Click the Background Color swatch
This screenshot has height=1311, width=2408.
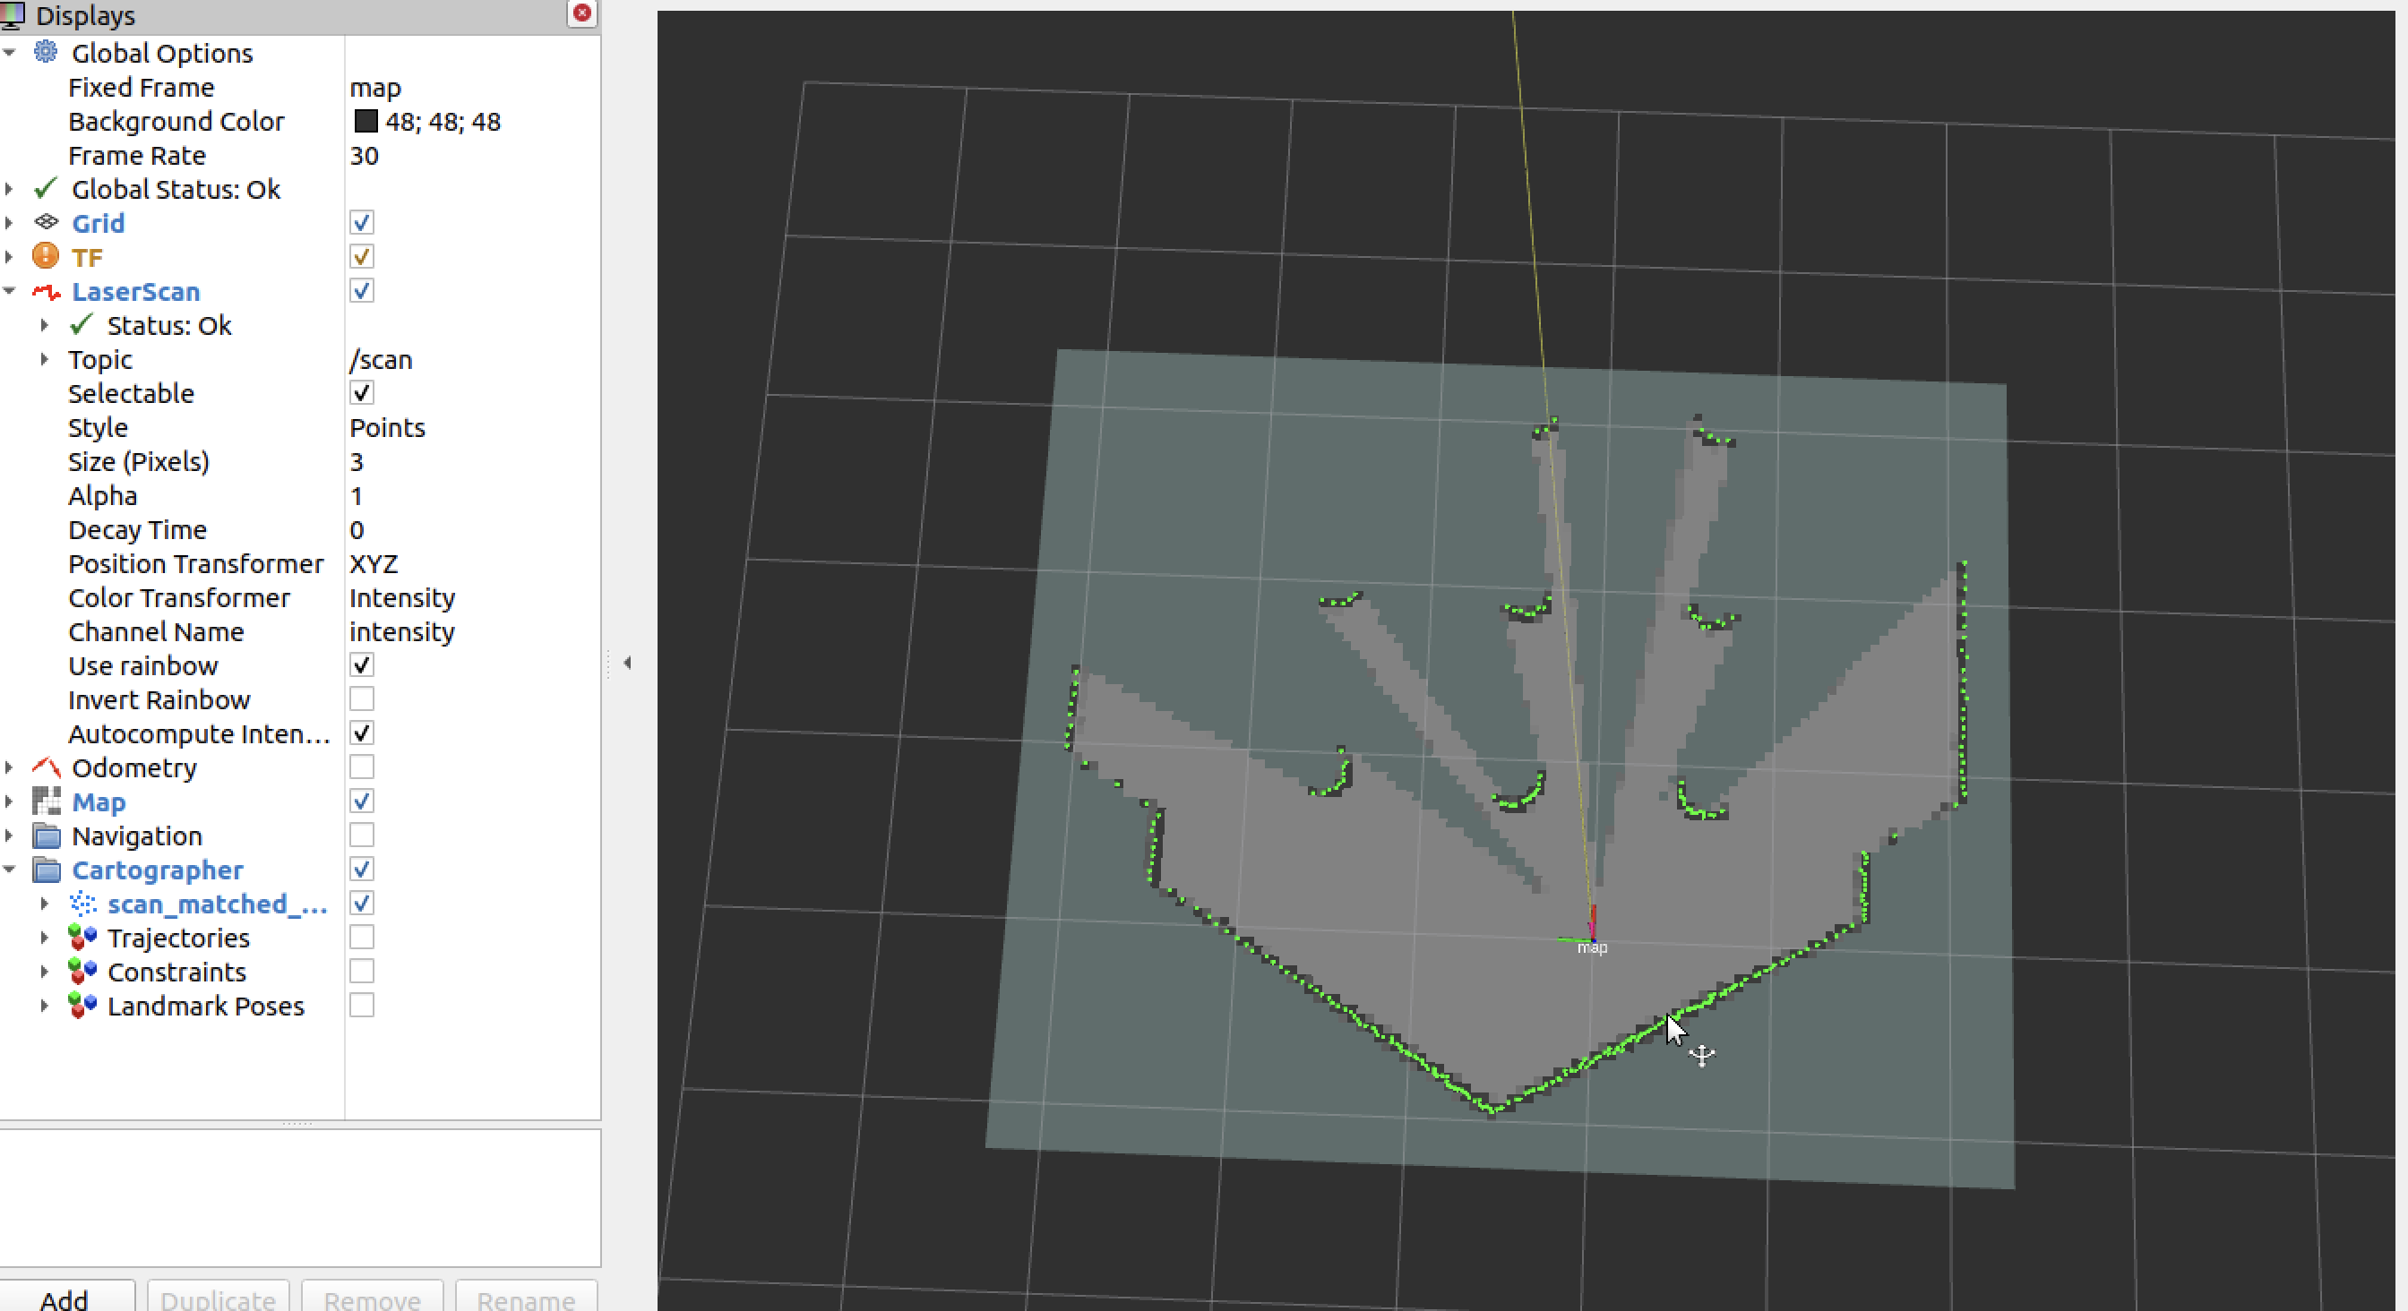365,122
